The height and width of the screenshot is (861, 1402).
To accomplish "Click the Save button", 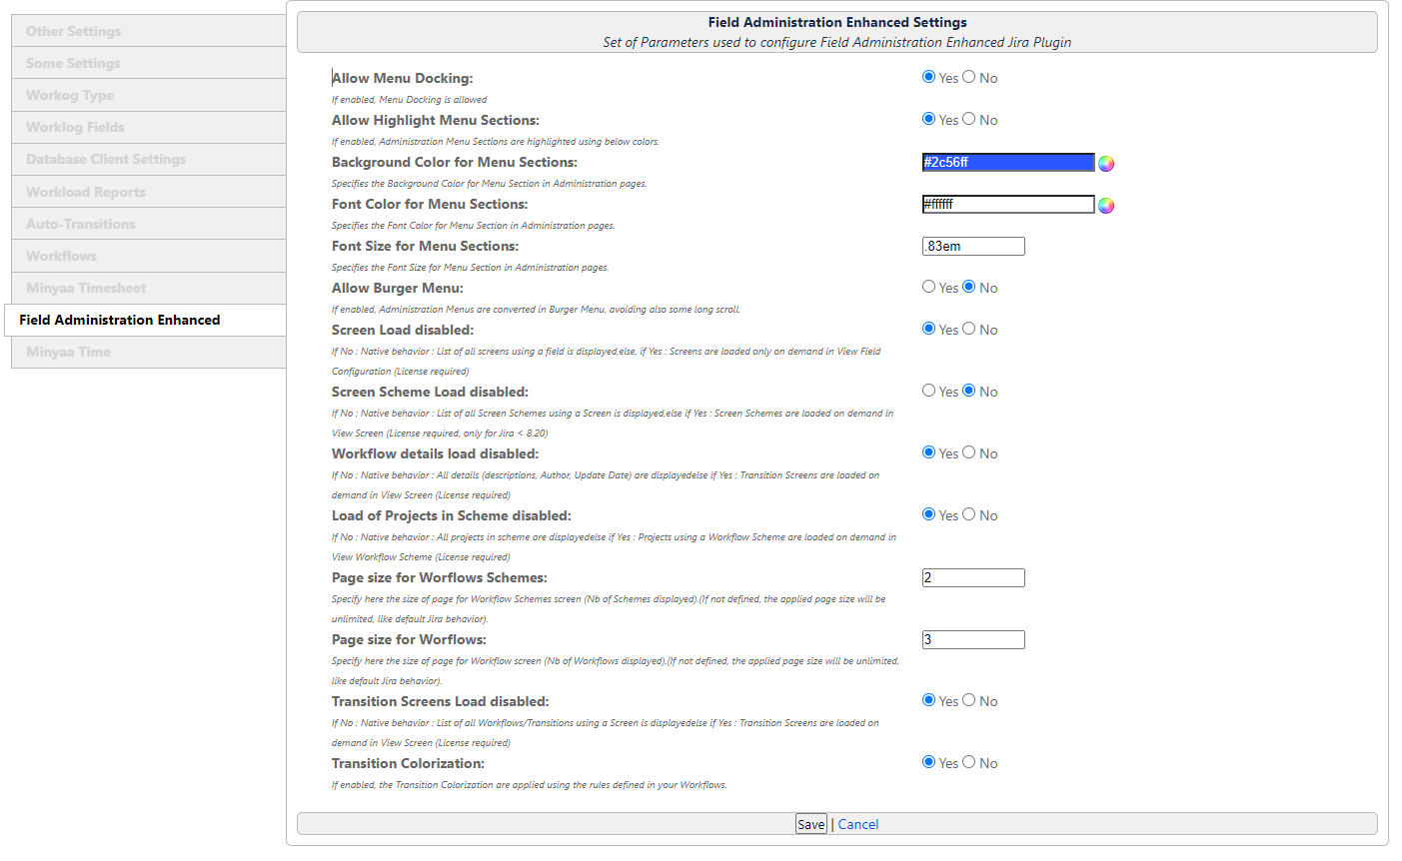I will pos(810,824).
